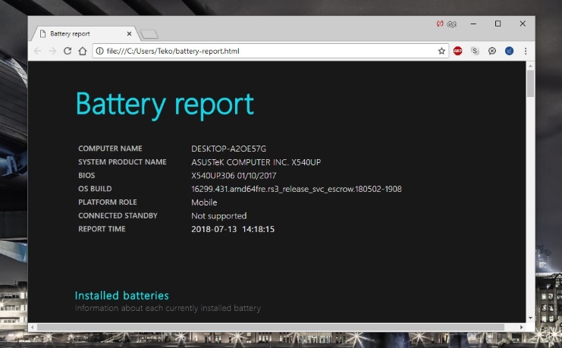The width and height of the screenshot is (562, 348).
Task: Click the OS build value 16299.431.amd64fre
Action: tap(297, 190)
